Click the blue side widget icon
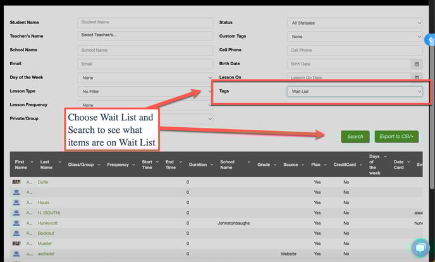 coord(431,40)
